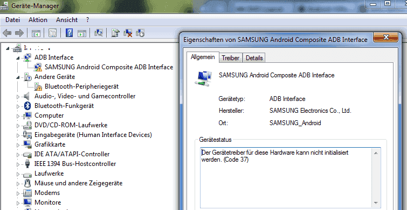Click the Grafikkarte display adapter icon

[27, 144]
